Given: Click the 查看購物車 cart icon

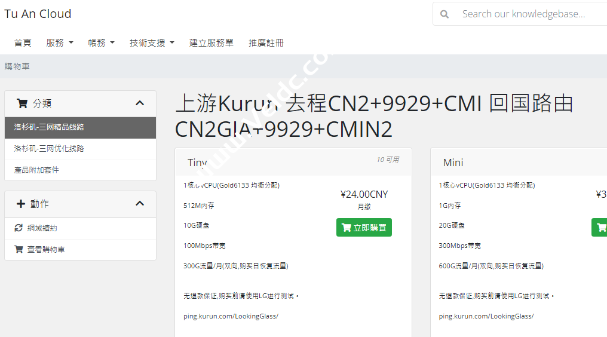Looking at the screenshot, I should [19, 249].
